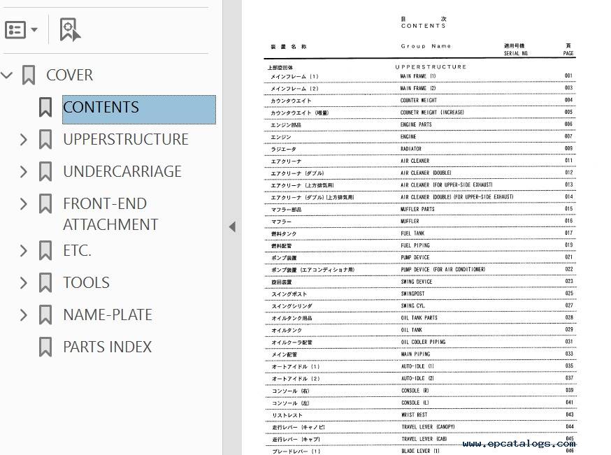Click the AIR CLEANER (DOUBLE) entry on page 012
611x455 pixels.
click(426, 173)
